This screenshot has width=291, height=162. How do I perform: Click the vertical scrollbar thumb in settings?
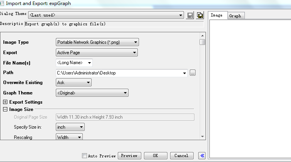click(x=202, y=42)
